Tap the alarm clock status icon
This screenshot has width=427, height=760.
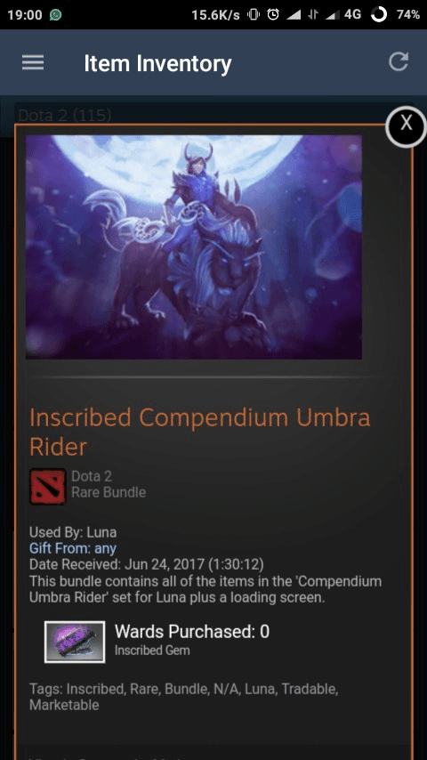(x=273, y=15)
